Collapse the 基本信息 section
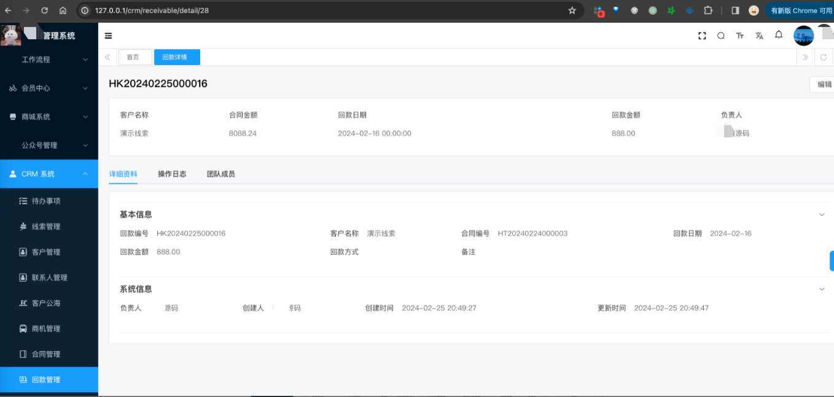 [x=822, y=215]
